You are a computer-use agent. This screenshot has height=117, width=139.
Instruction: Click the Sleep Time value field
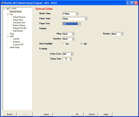(x=66, y=59)
